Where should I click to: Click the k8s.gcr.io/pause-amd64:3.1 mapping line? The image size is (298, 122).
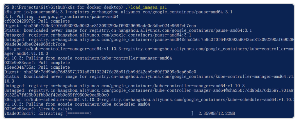pos(118,12)
